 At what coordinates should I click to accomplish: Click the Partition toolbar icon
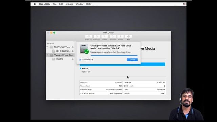[97, 36]
